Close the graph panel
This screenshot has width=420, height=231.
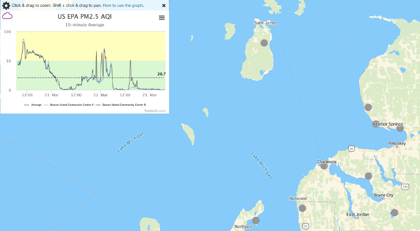pyautogui.click(x=164, y=5)
